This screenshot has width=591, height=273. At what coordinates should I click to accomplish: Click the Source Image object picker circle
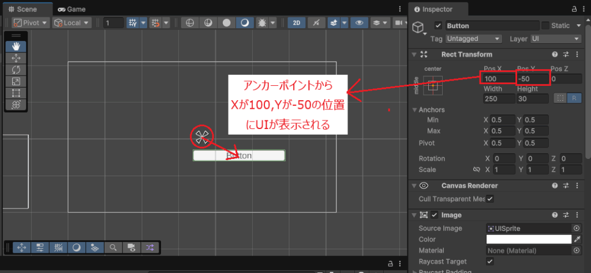click(577, 228)
